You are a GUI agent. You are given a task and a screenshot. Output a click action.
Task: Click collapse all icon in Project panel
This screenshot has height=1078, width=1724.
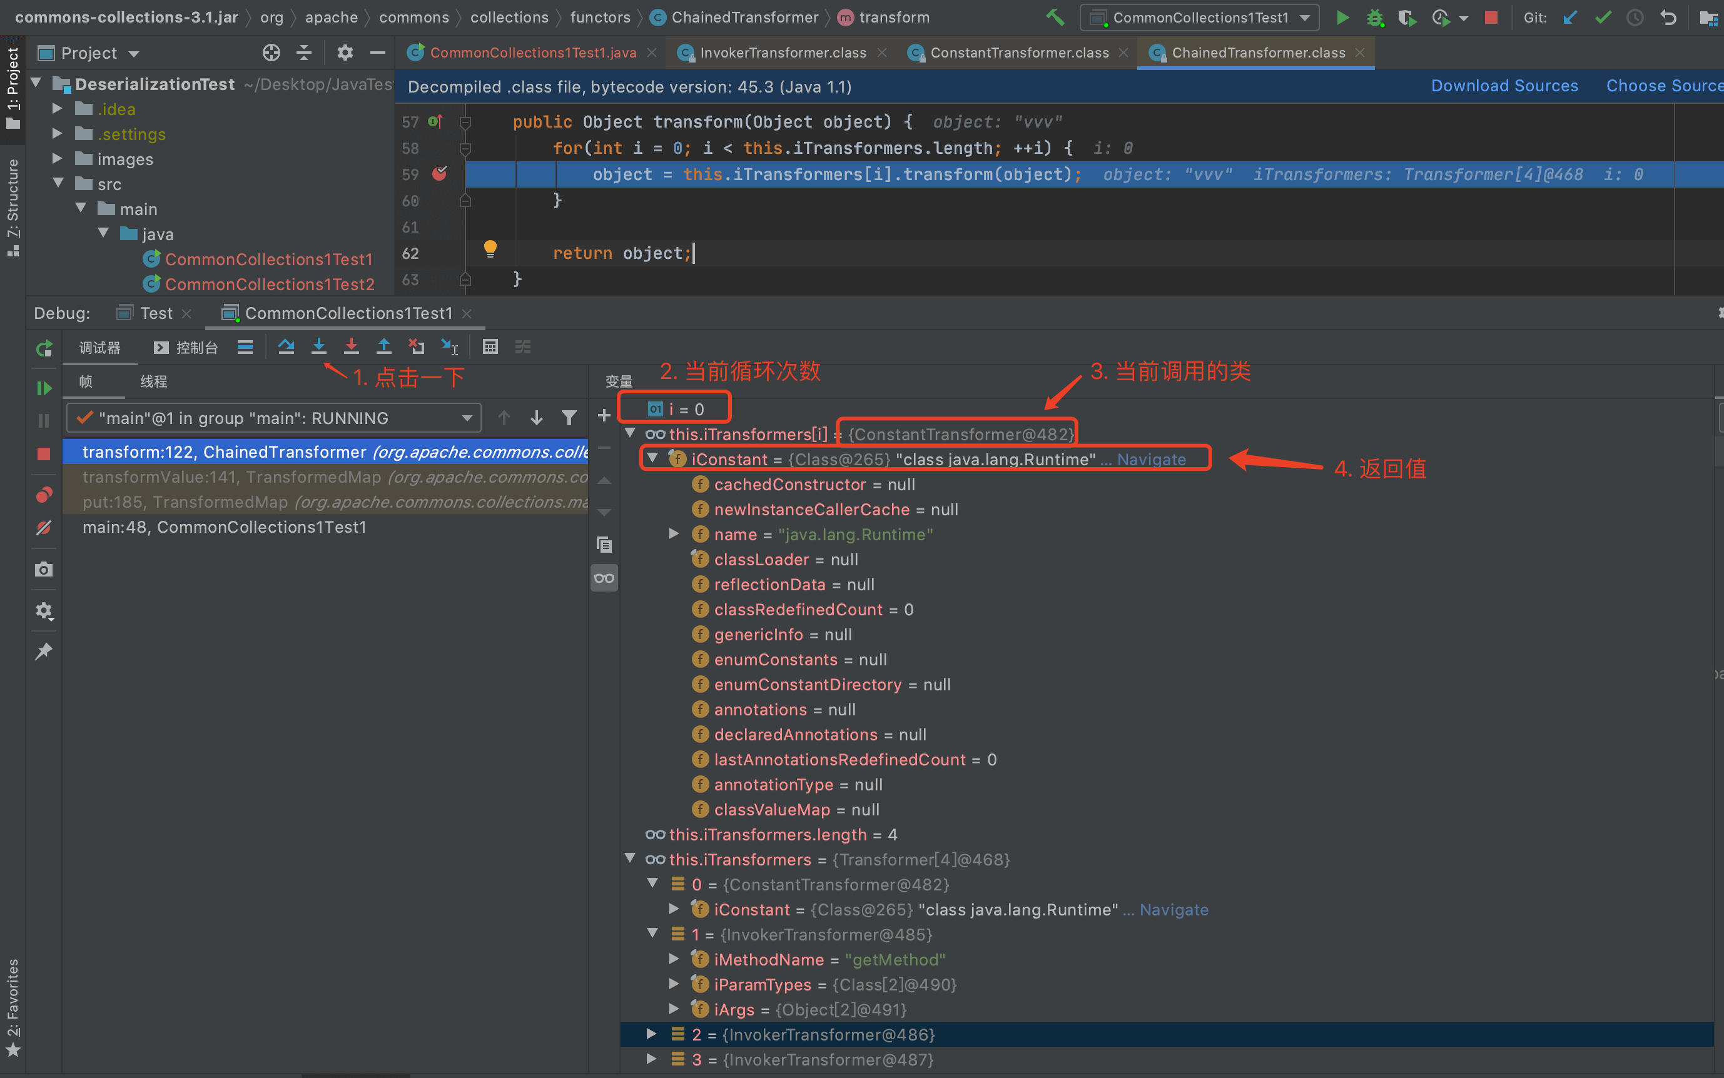pyautogui.click(x=304, y=53)
